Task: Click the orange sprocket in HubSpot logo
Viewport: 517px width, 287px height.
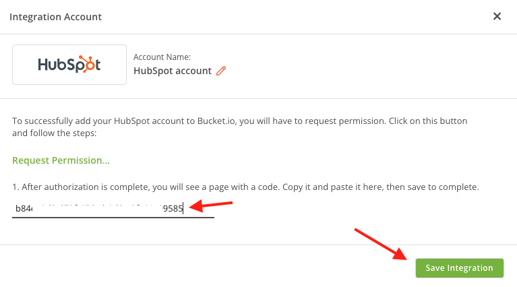Action: coord(87,64)
